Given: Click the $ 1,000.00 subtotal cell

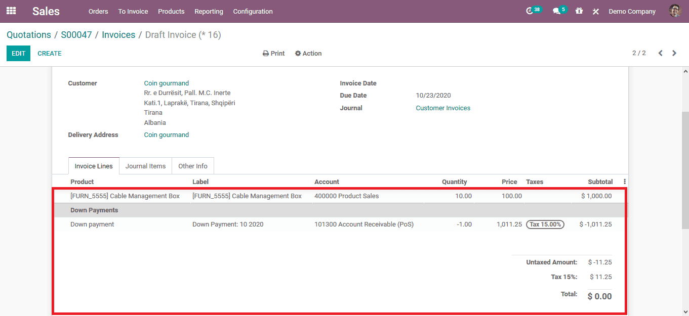Looking at the screenshot, I should pos(596,196).
